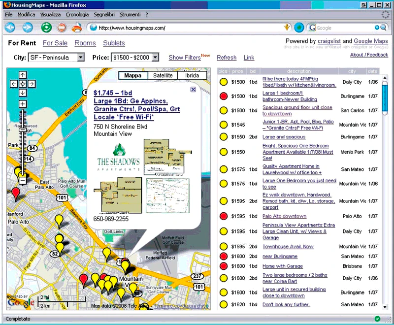
Task: Zoom in map with plus button
Action: pos(23,104)
